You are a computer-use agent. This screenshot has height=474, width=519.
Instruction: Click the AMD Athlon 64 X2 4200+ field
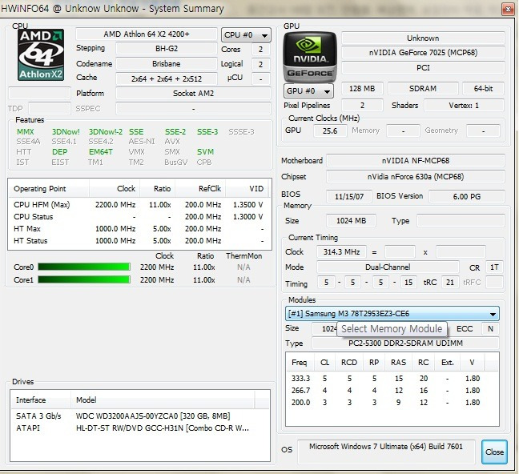[x=147, y=34]
